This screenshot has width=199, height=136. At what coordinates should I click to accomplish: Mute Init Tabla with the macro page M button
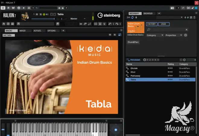[110, 35]
